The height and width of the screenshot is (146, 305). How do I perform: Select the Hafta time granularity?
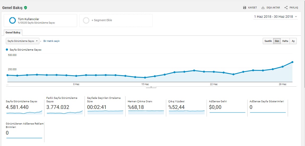(285, 41)
